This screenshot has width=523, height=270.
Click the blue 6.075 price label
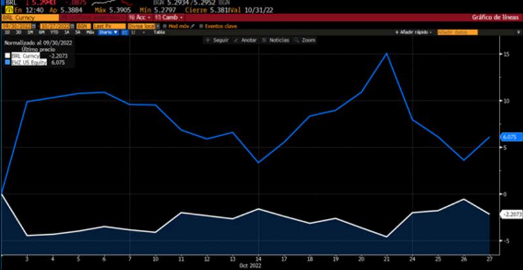[x=510, y=137]
